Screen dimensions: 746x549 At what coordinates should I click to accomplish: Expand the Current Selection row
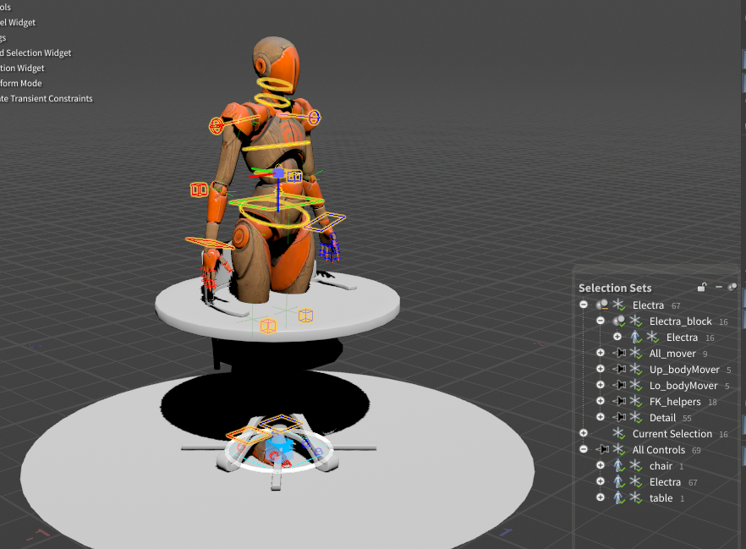(x=584, y=433)
